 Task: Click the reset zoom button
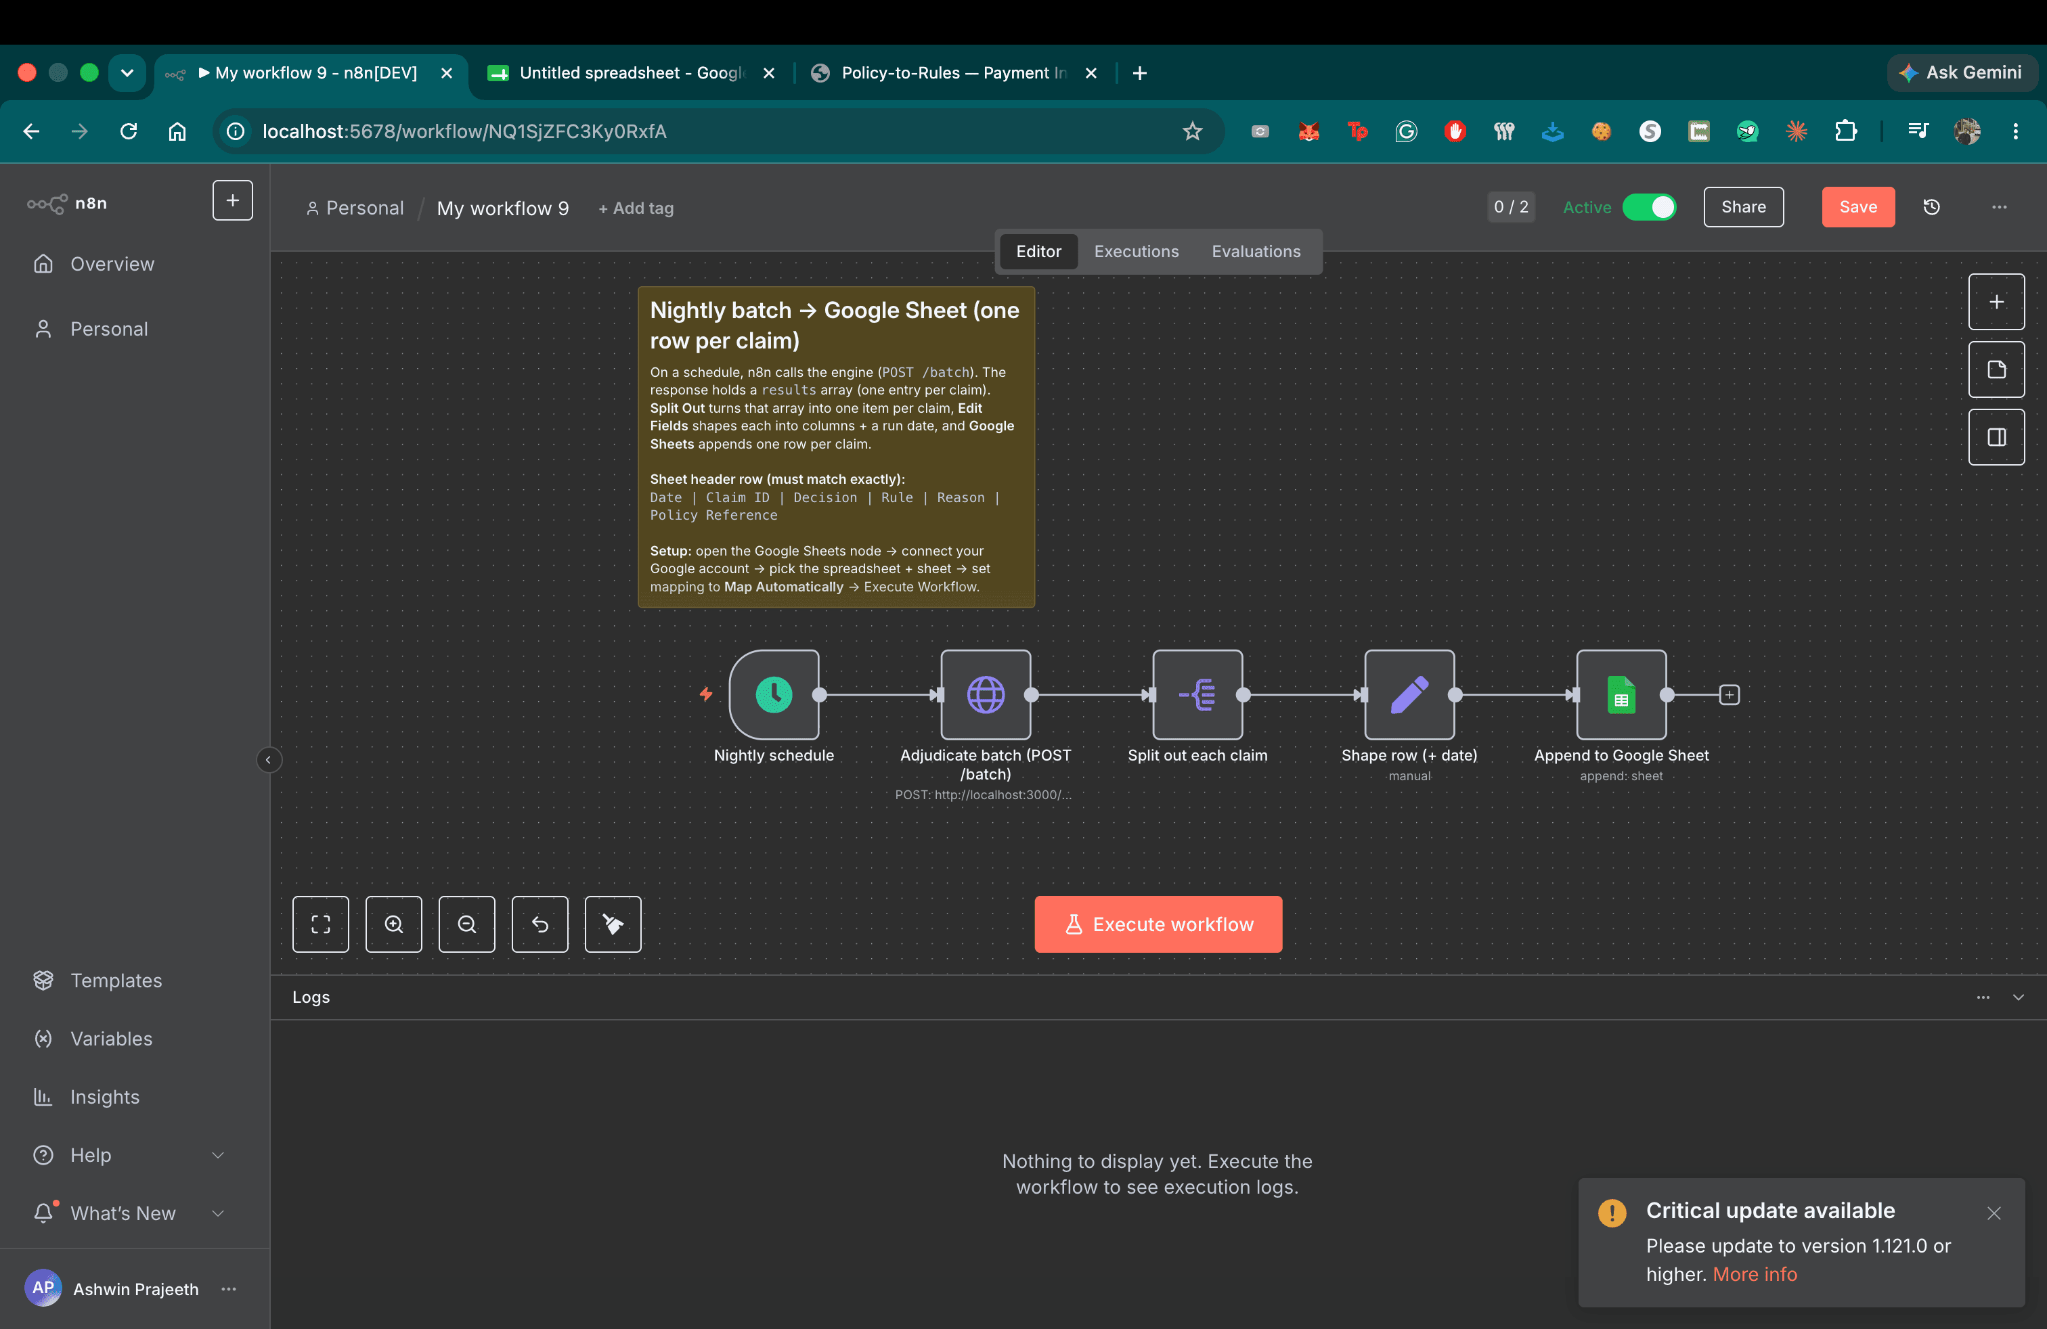point(540,924)
